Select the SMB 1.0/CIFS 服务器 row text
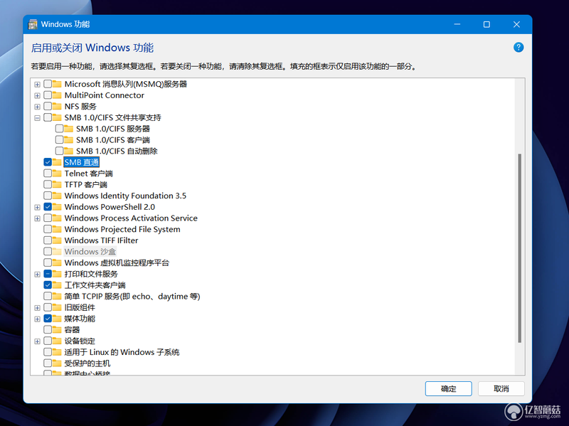Screen dimensions: 569x426 [113, 129]
